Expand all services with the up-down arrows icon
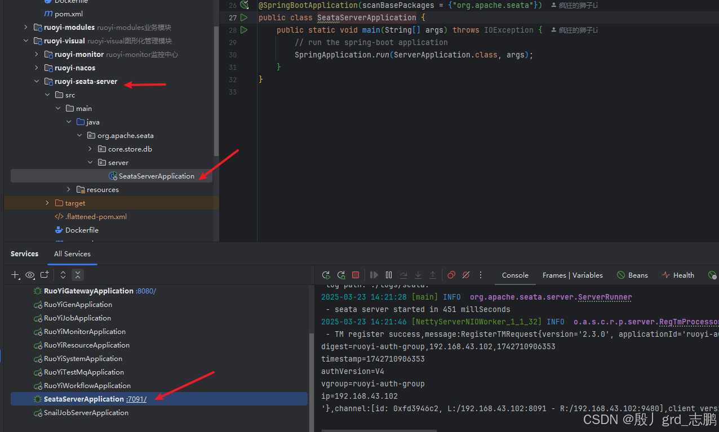 63,275
